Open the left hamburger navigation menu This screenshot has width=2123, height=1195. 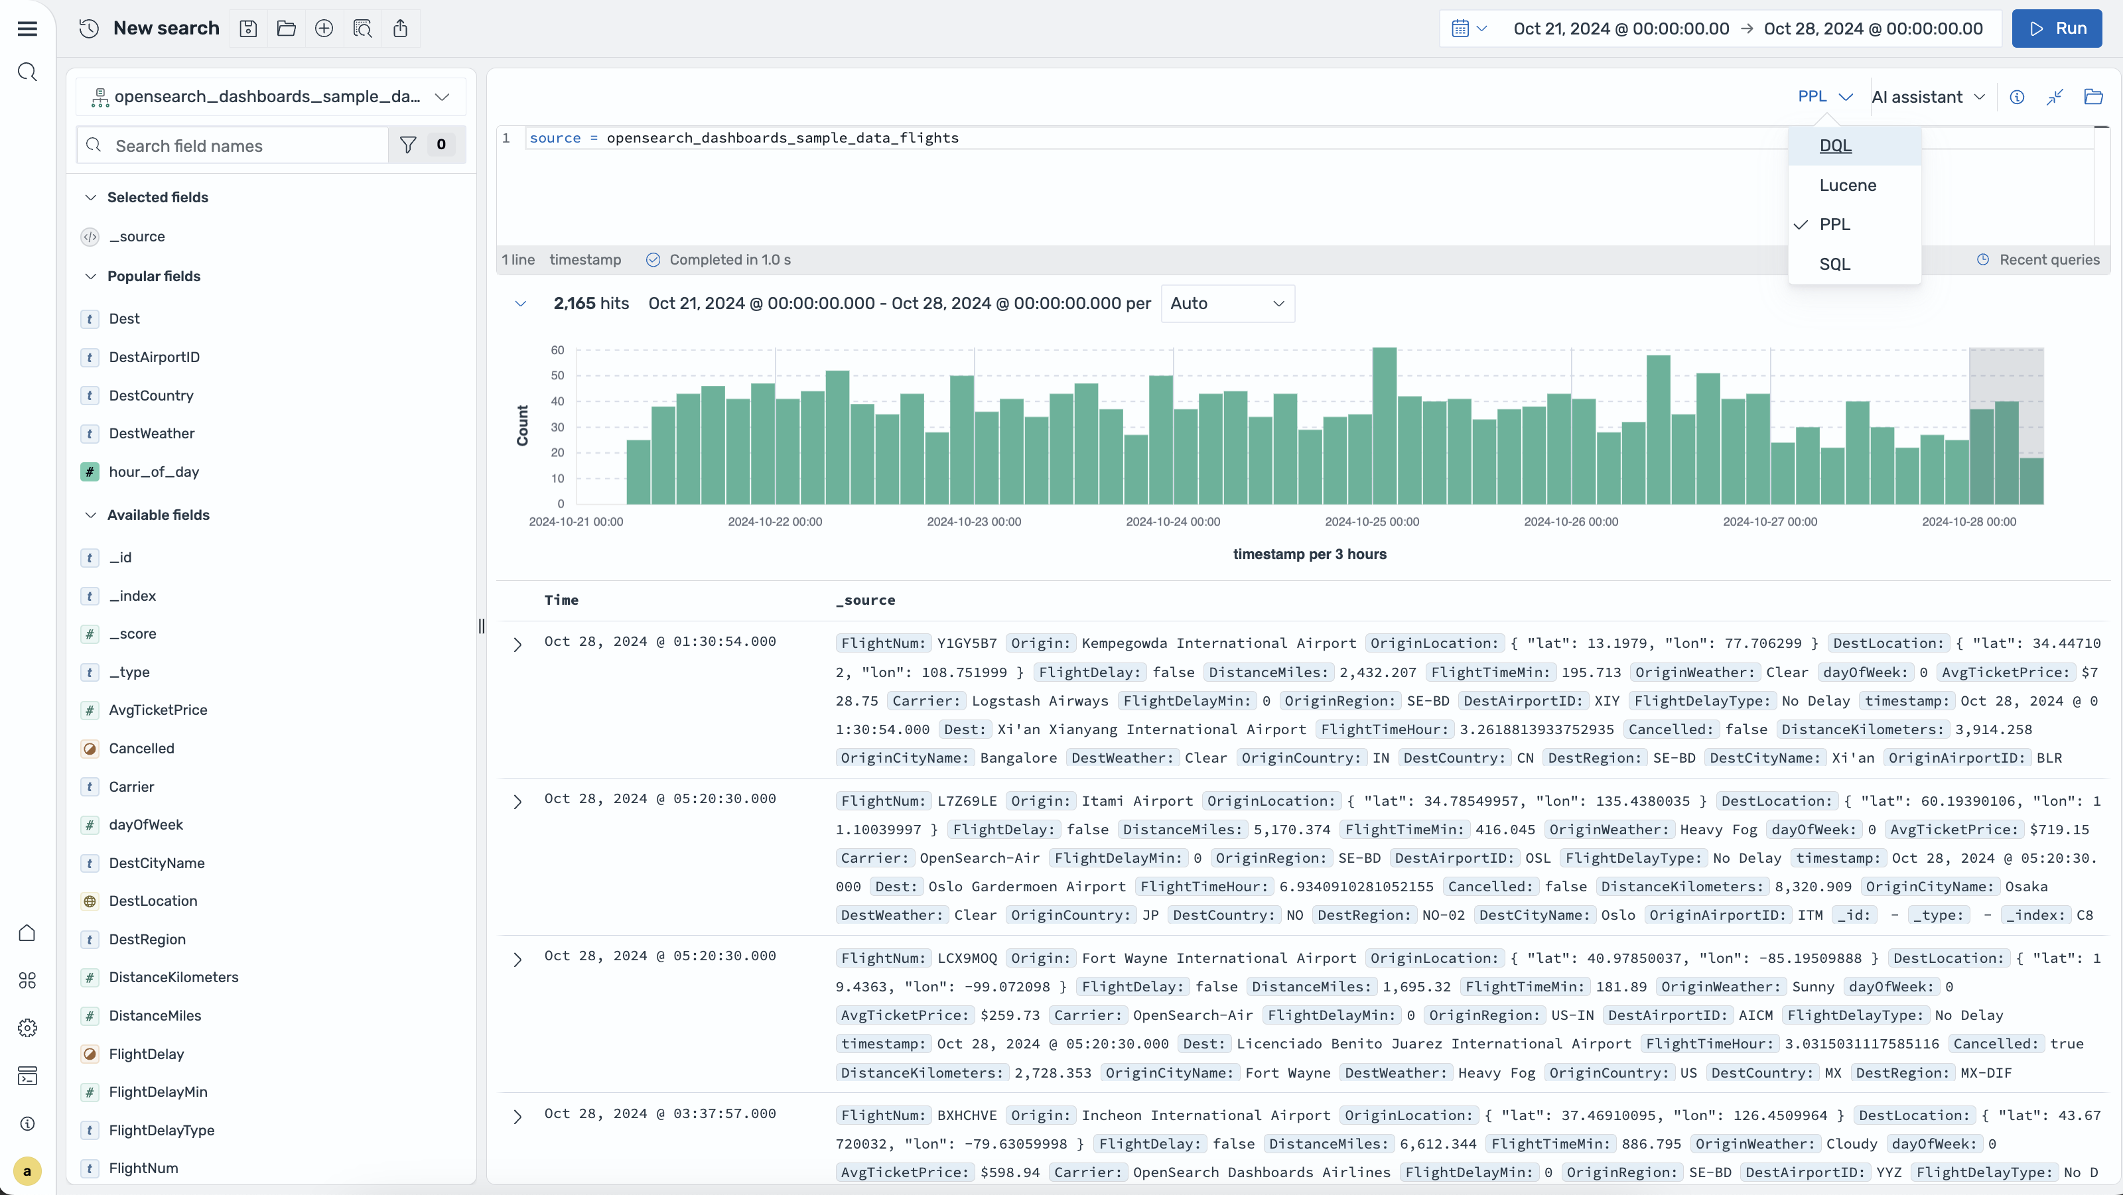point(27,29)
